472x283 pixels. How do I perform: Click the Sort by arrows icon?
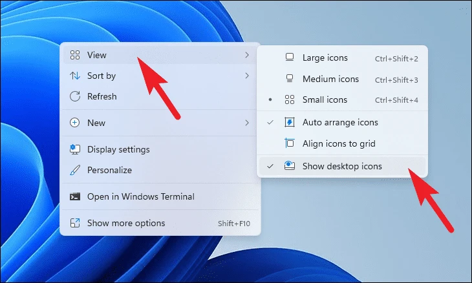(x=74, y=76)
